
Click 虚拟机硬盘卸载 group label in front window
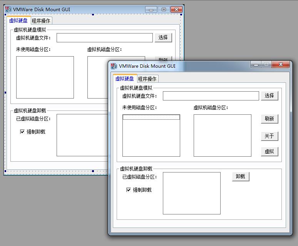point(136,169)
